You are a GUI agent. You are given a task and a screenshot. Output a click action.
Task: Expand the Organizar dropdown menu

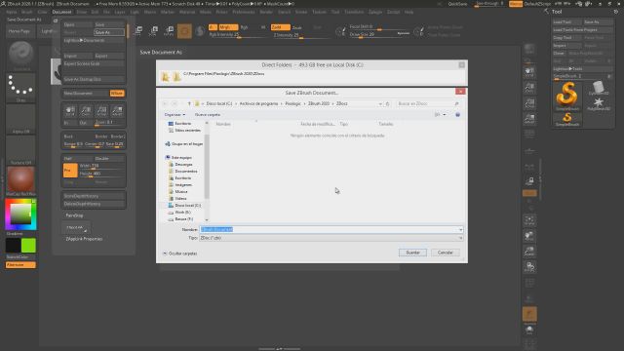(x=175, y=115)
